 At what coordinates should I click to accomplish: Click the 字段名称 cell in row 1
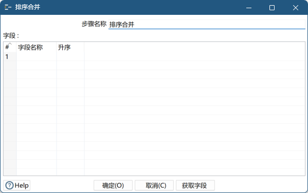pyautogui.click(x=37, y=56)
